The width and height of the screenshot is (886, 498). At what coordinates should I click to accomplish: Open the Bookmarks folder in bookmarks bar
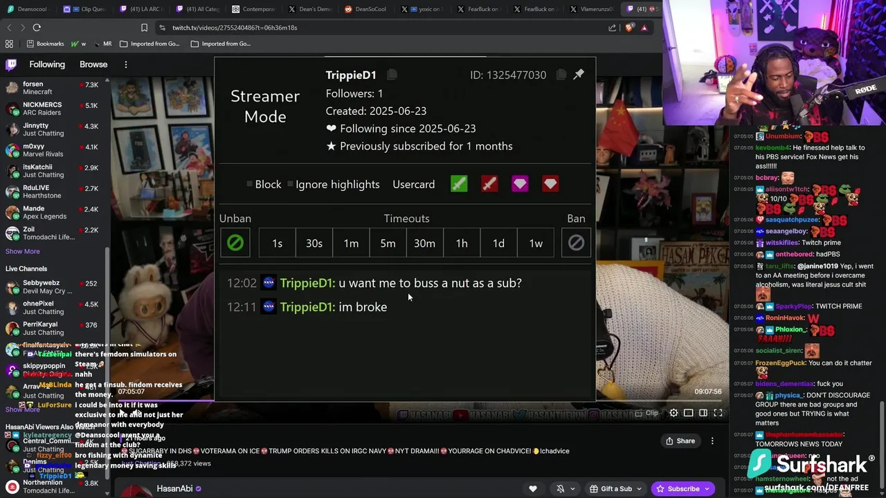(x=44, y=44)
